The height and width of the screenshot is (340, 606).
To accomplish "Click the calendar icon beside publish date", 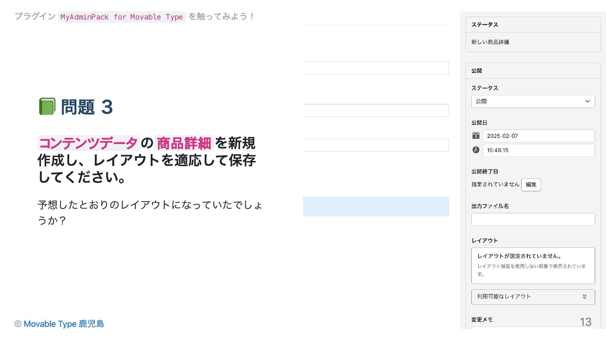I will click(476, 136).
